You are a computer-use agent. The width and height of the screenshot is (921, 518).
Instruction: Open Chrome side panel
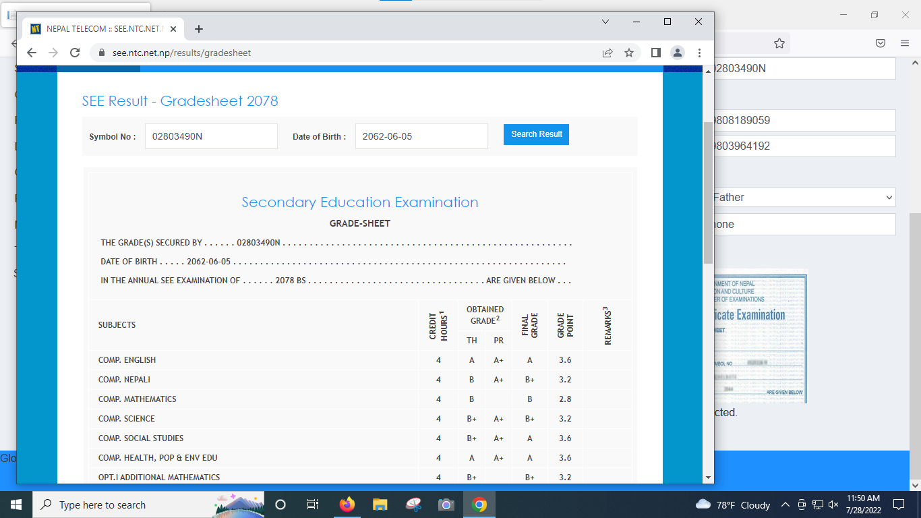[x=655, y=53]
